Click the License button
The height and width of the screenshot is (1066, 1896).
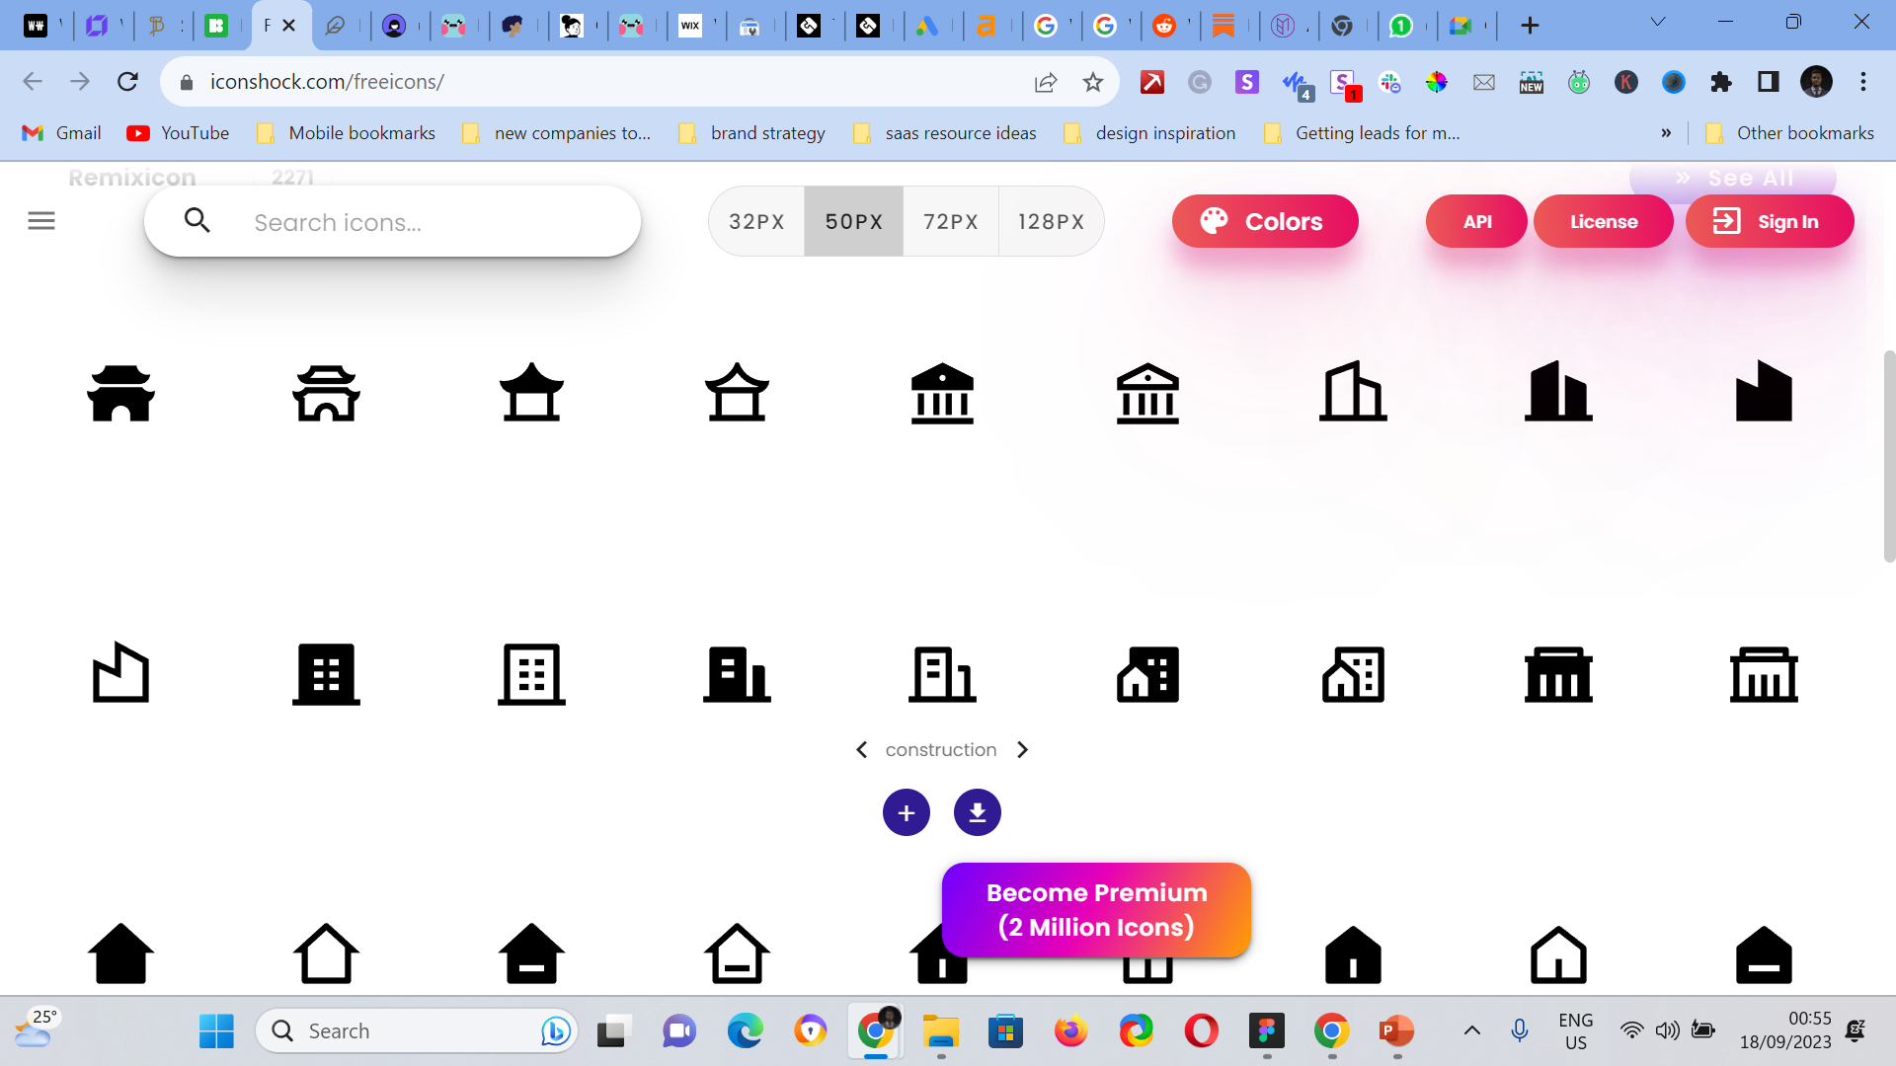click(x=1603, y=222)
